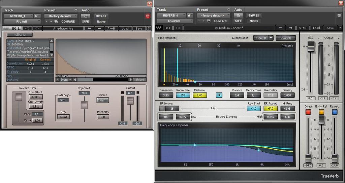
Task: Click Save button in IR-L
Action: [139, 29]
